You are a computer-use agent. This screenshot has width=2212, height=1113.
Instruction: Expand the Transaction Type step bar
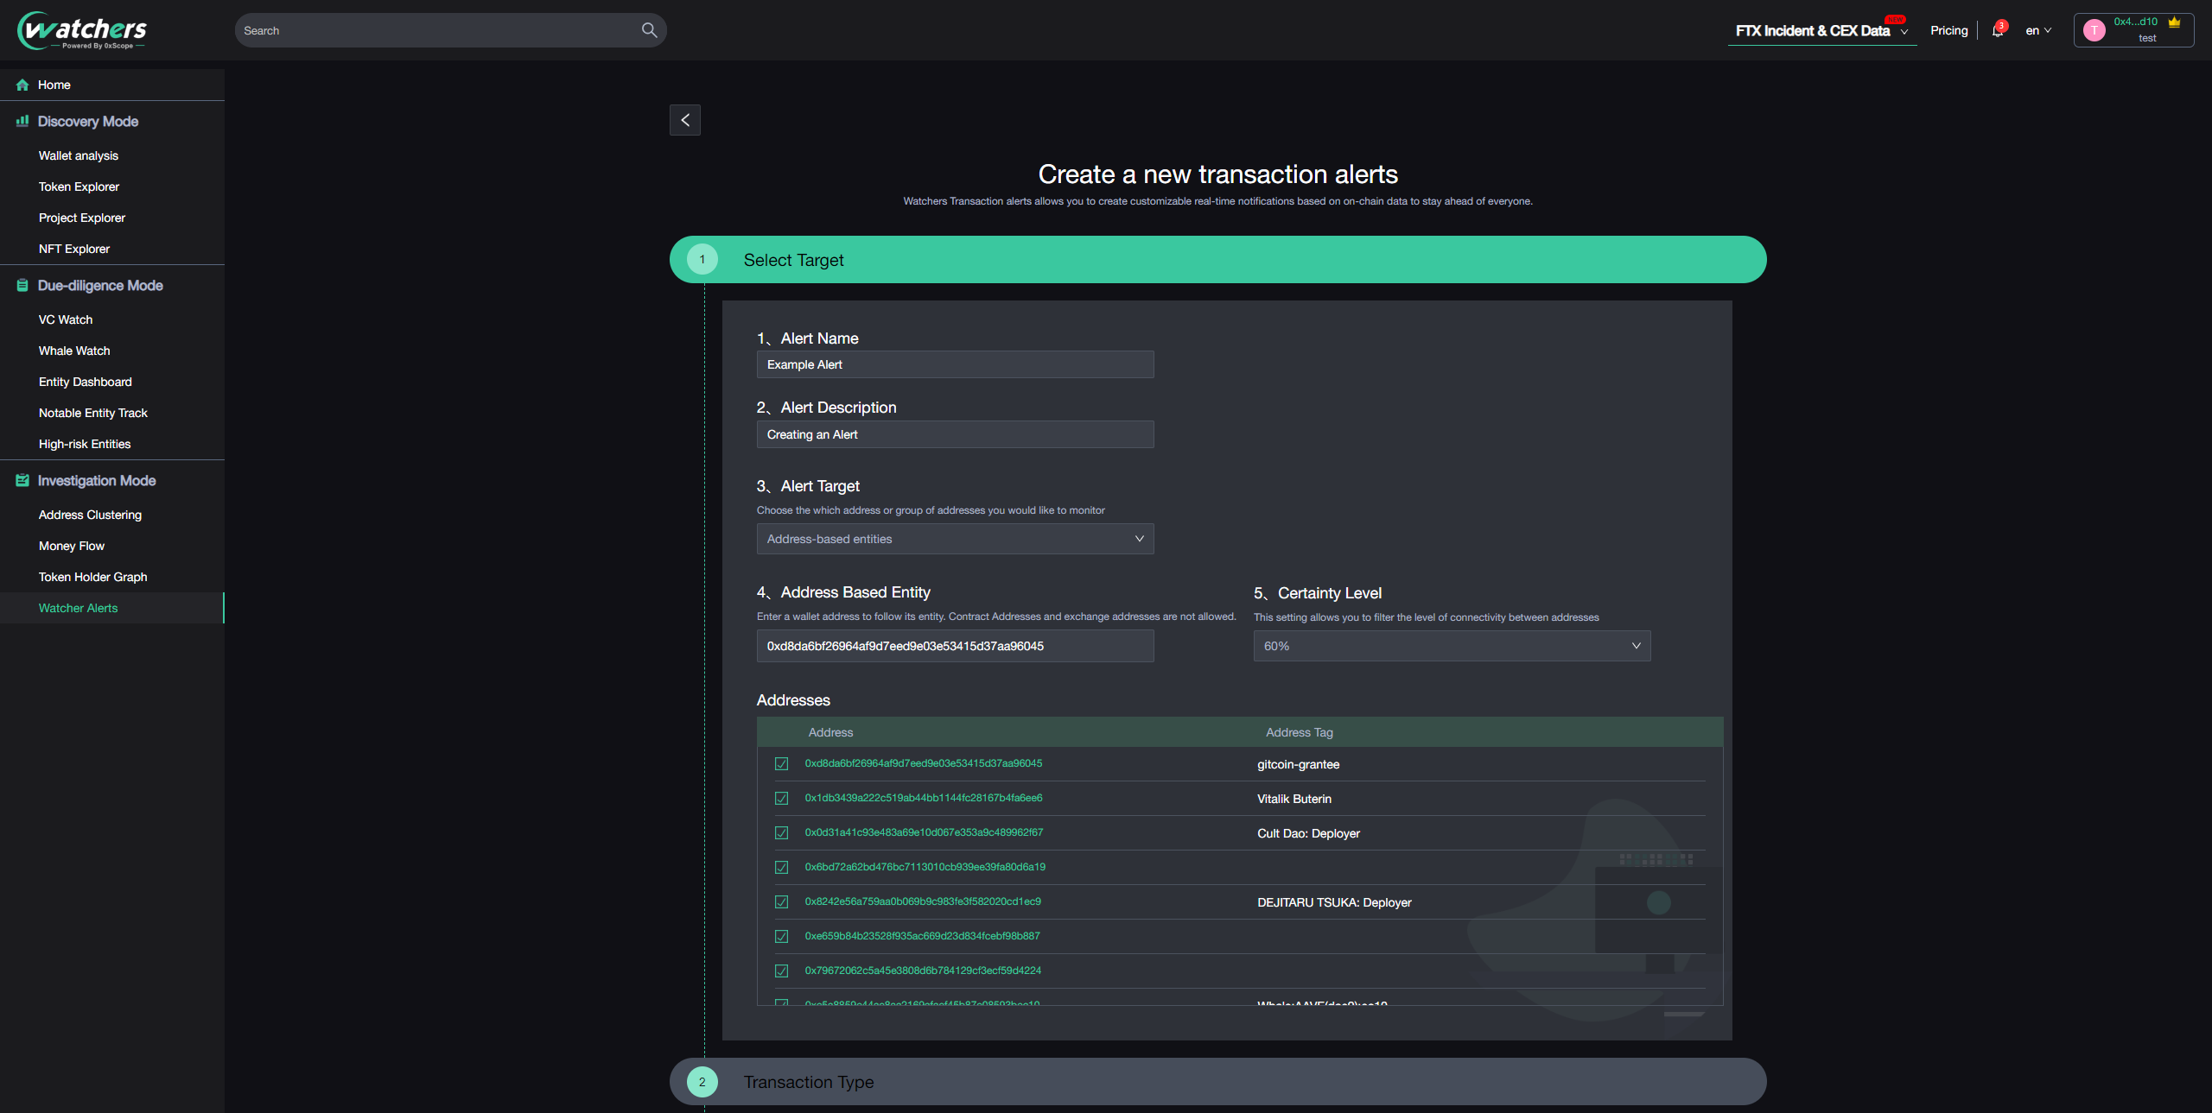click(x=1217, y=1082)
